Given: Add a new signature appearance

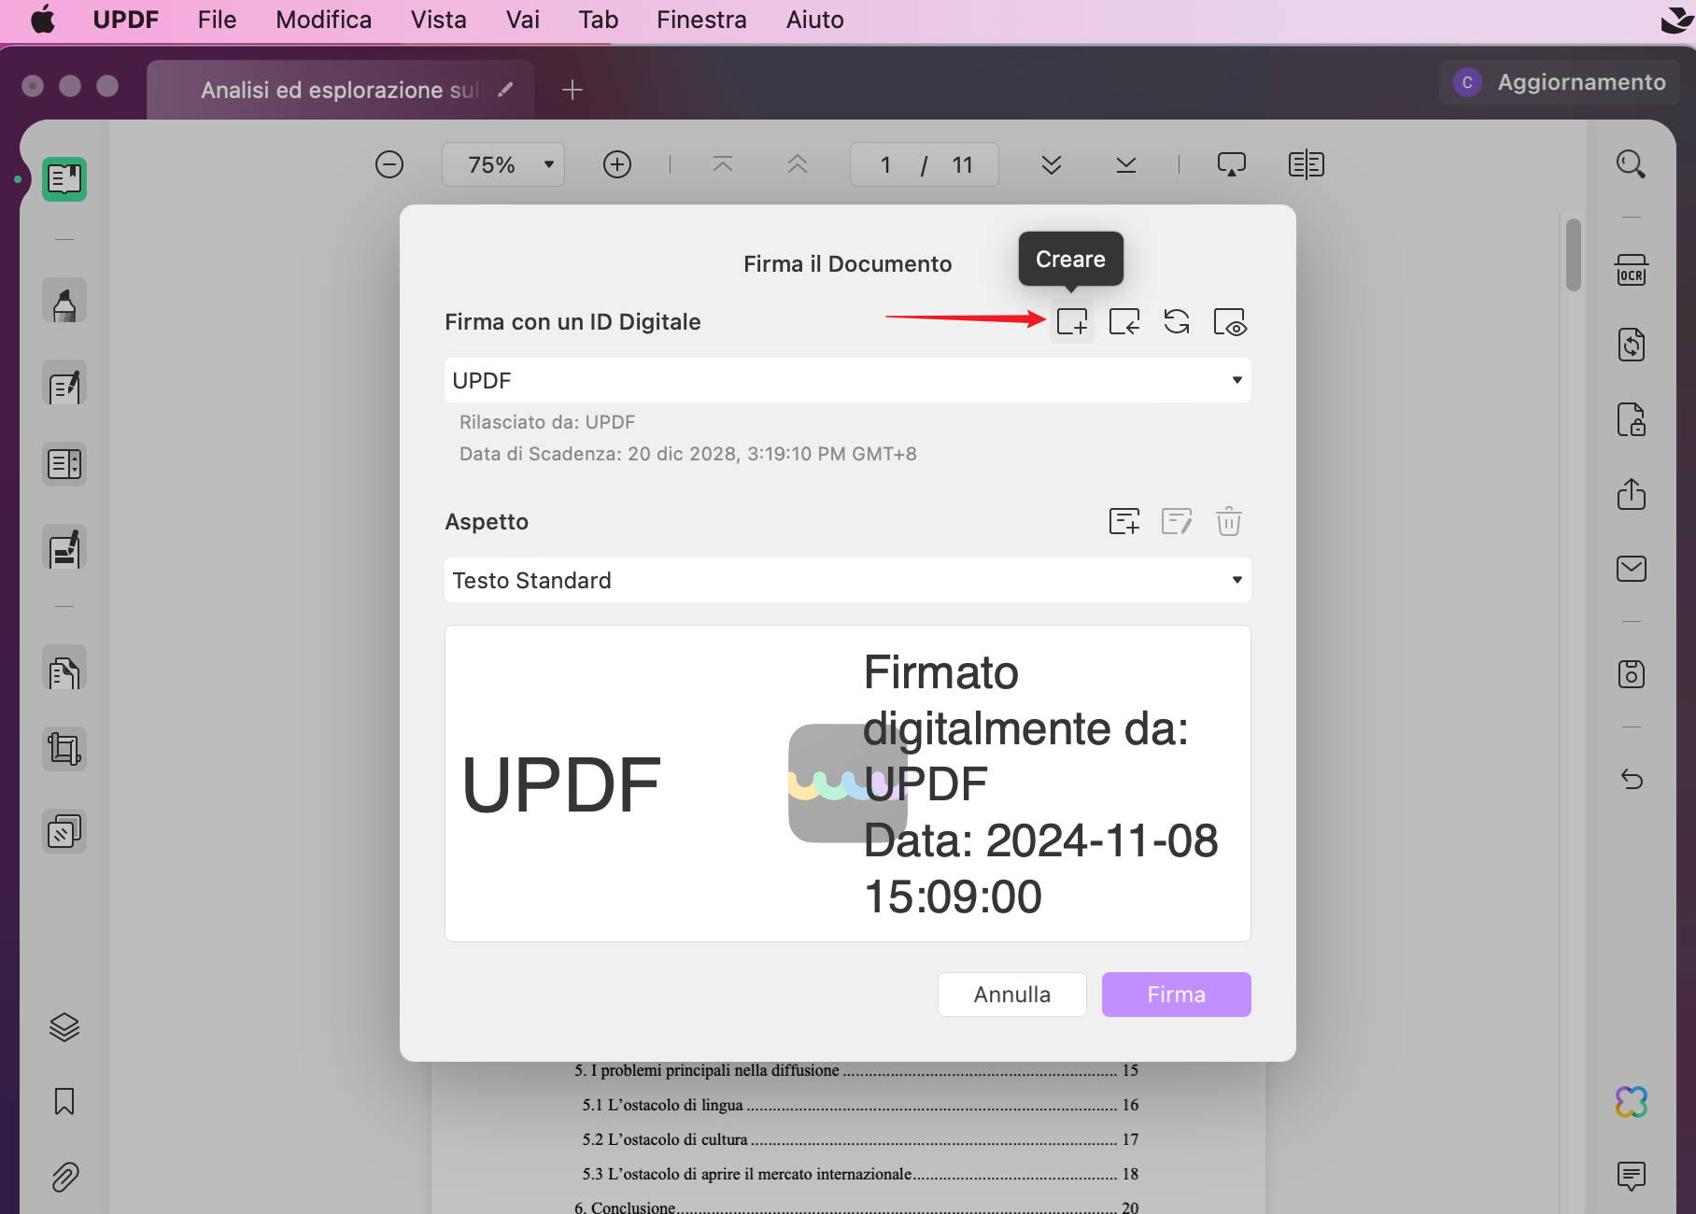Looking at the screenshot, I should [1124, 521].
